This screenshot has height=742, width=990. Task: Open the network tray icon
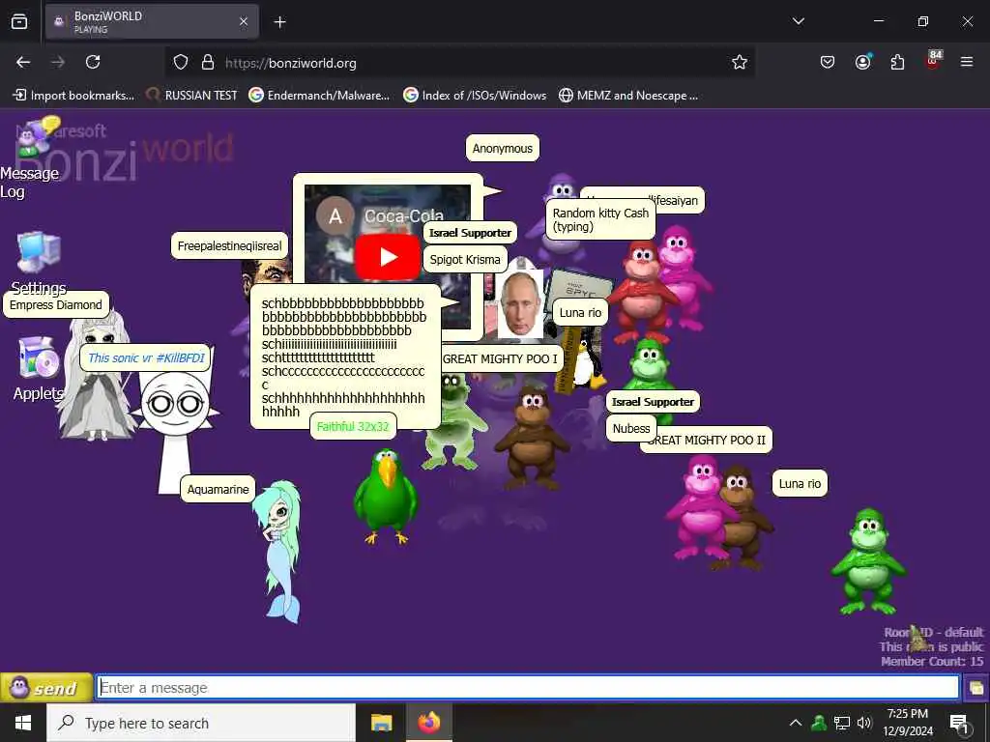click(x=842, y=723)
